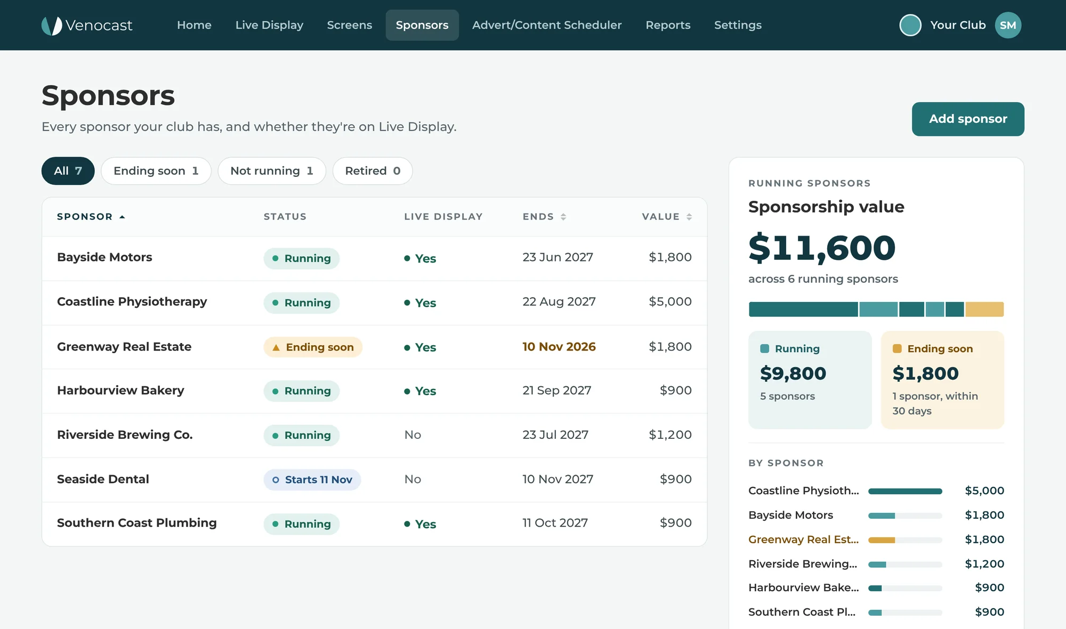Click Coastline Physiotherapy $5,000 table value
Viewport: 1066px width, 629px height.
(x=670, y=301)
